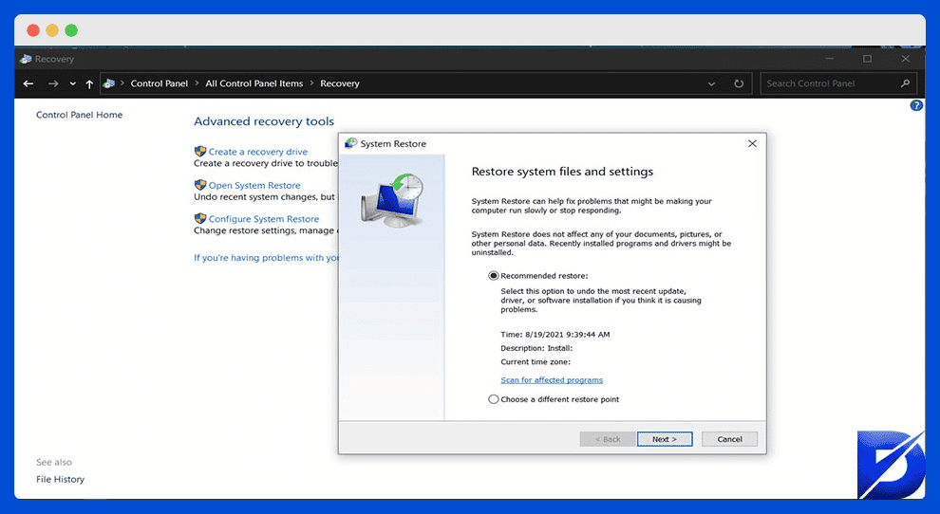The image size is (940, 514).
Task: Select Choose a different restore point
Action: 494,399
